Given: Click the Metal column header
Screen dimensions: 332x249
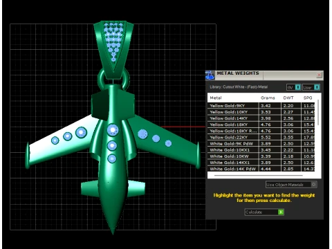Looking at the screenshot, I should tap(216, 98).
